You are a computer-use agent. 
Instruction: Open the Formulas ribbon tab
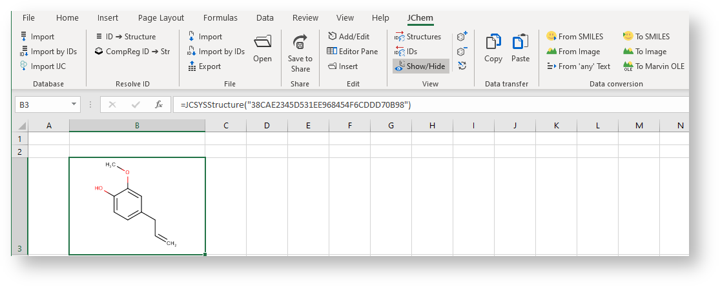220,18
